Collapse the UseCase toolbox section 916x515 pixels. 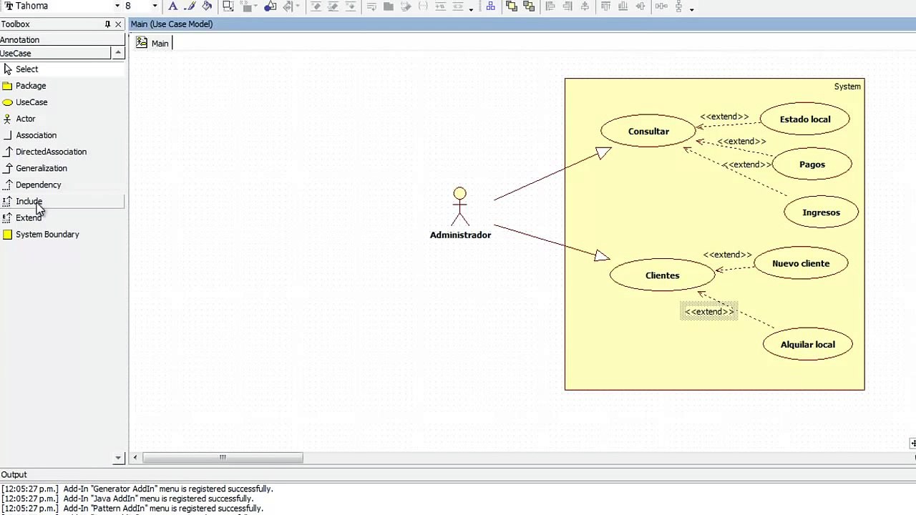117,53
